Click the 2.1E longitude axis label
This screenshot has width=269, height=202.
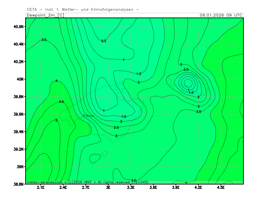41,187
